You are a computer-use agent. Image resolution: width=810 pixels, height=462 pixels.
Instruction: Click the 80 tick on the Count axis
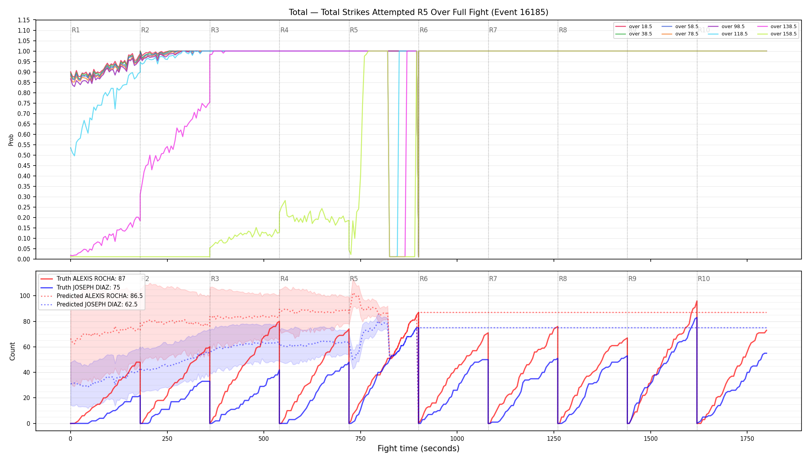(27, 321)
